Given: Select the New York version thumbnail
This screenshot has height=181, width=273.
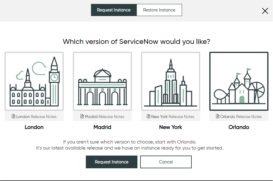Looking at the screenshot, I should click(170, 81).
